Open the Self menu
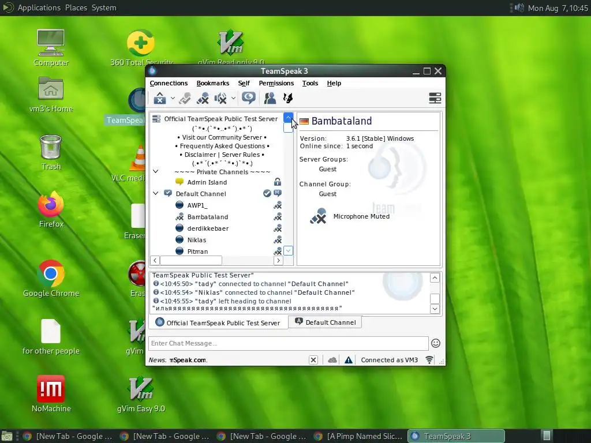This screenshot has width=591, height=443. 244,83
